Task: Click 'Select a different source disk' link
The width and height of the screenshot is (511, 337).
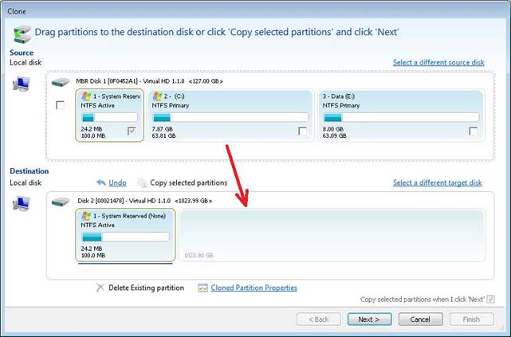Action: [x=438, y=62]
